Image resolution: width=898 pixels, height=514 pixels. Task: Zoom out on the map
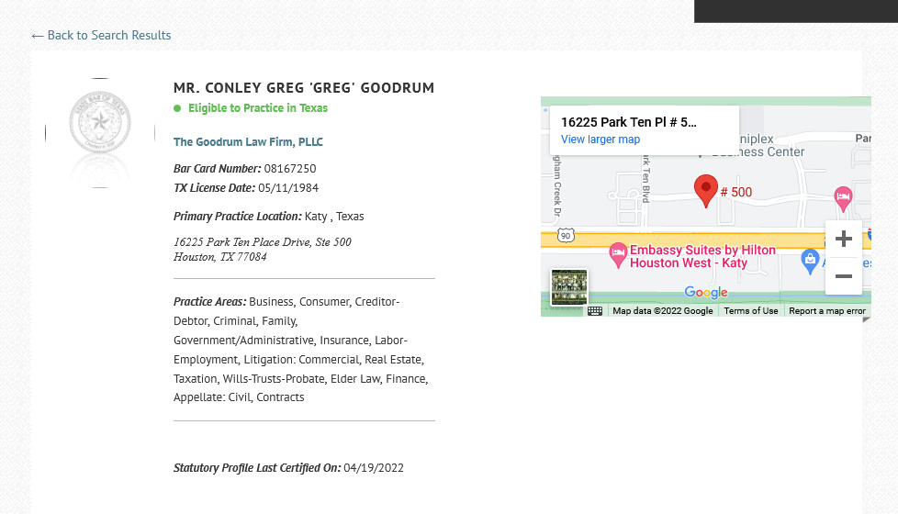click(x=844, y=276)
